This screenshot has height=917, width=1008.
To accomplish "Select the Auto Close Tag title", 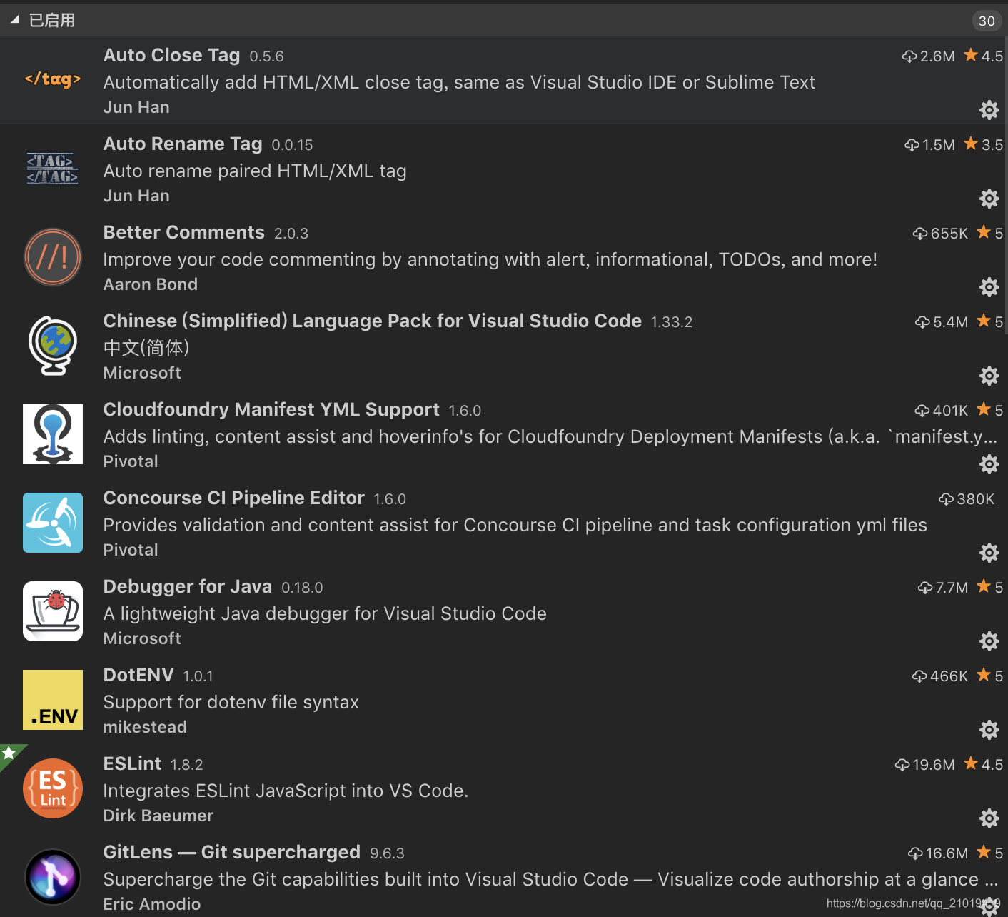I will tap(171, 55).
